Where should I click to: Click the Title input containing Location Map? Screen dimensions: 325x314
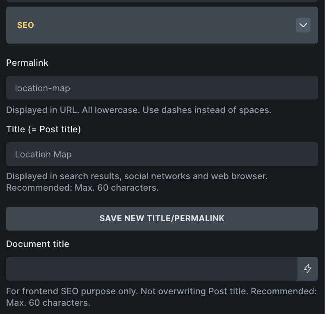pyautogui.click(x=162, y=154)
